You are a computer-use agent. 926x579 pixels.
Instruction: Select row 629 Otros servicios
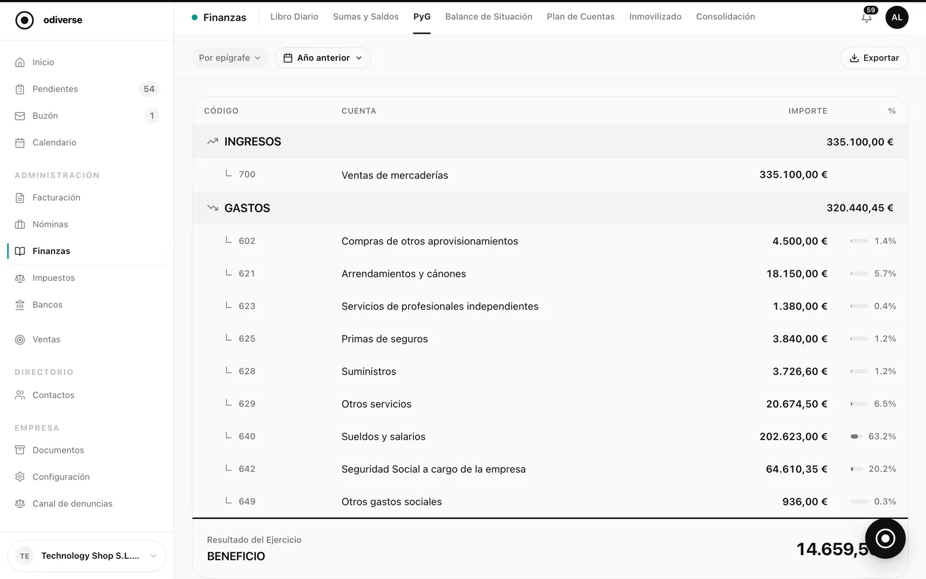(x=550, y=404)
